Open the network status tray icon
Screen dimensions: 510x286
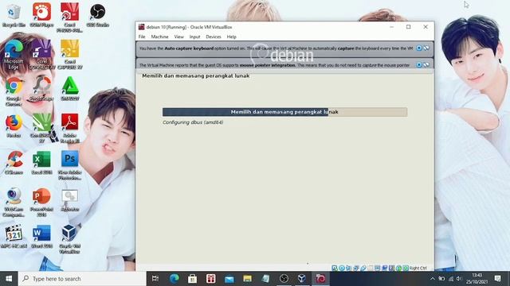pyautogui.click(x=450, y=279)
